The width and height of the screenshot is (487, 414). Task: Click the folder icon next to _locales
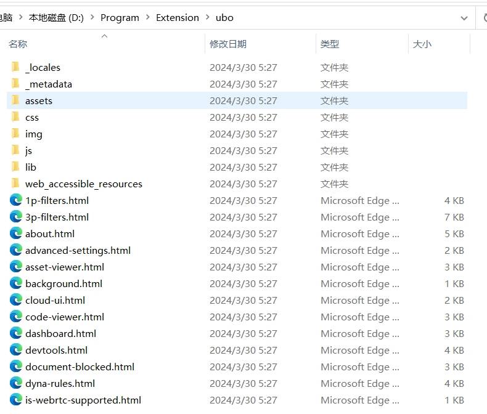pyautogui.click(x=16, y=67)
